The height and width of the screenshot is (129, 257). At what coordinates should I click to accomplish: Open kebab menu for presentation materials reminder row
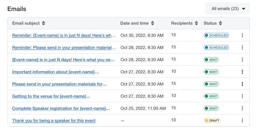(x=242, y=47)
